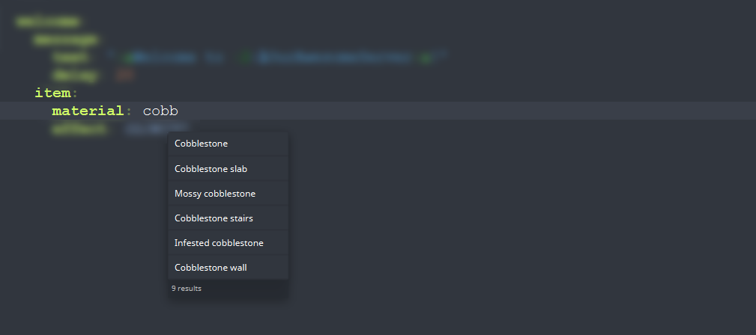Click the "material" key in the editor
756x335 pixels.
coord(88,111)
